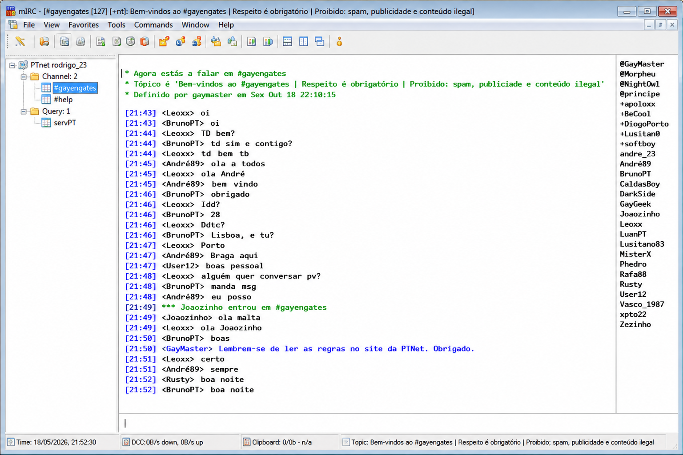Click the DCC Chat toolbar icon

[x=181, y=42]
